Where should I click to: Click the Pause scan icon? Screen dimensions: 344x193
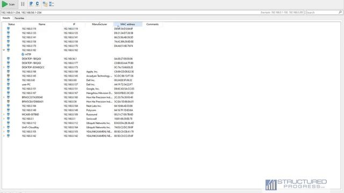pos(23,4)
